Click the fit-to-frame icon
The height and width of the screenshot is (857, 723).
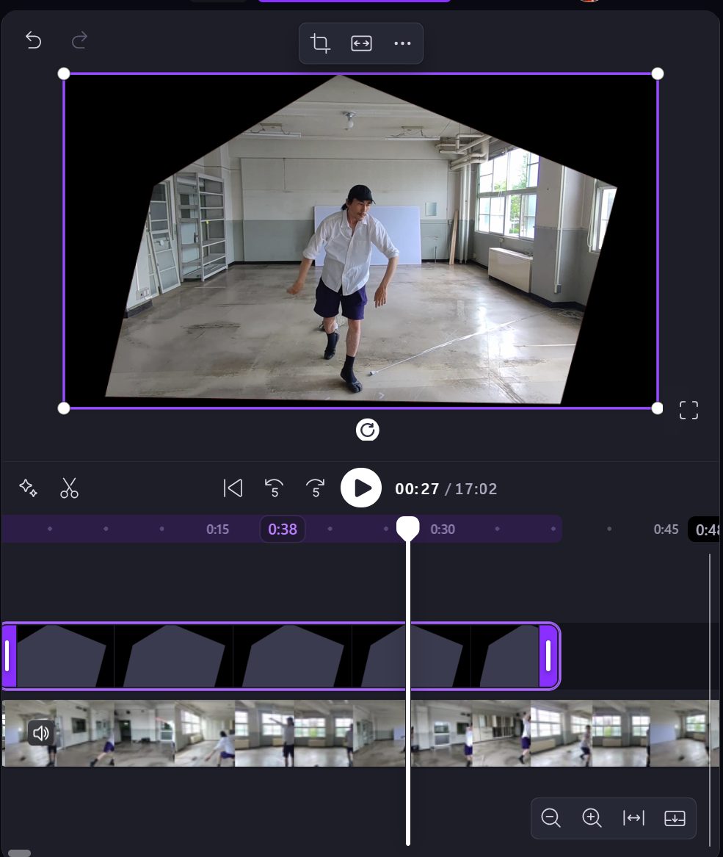361,43
